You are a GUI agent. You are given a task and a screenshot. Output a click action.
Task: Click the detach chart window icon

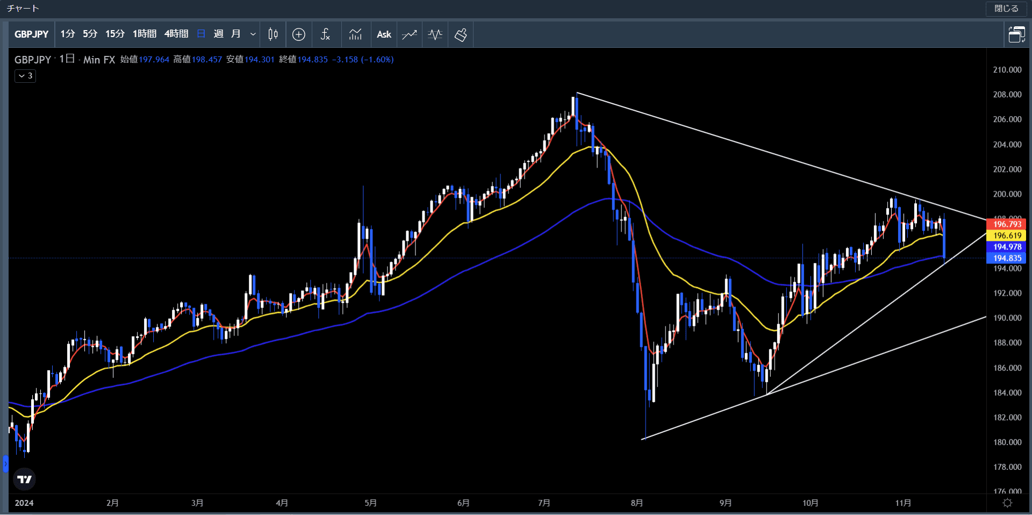pyautogui.click(x=1016, y=34)
